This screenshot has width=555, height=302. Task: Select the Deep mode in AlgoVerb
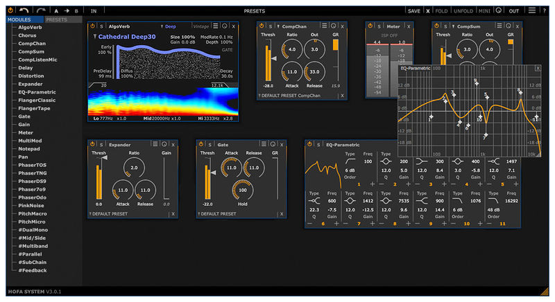[170, 26]
